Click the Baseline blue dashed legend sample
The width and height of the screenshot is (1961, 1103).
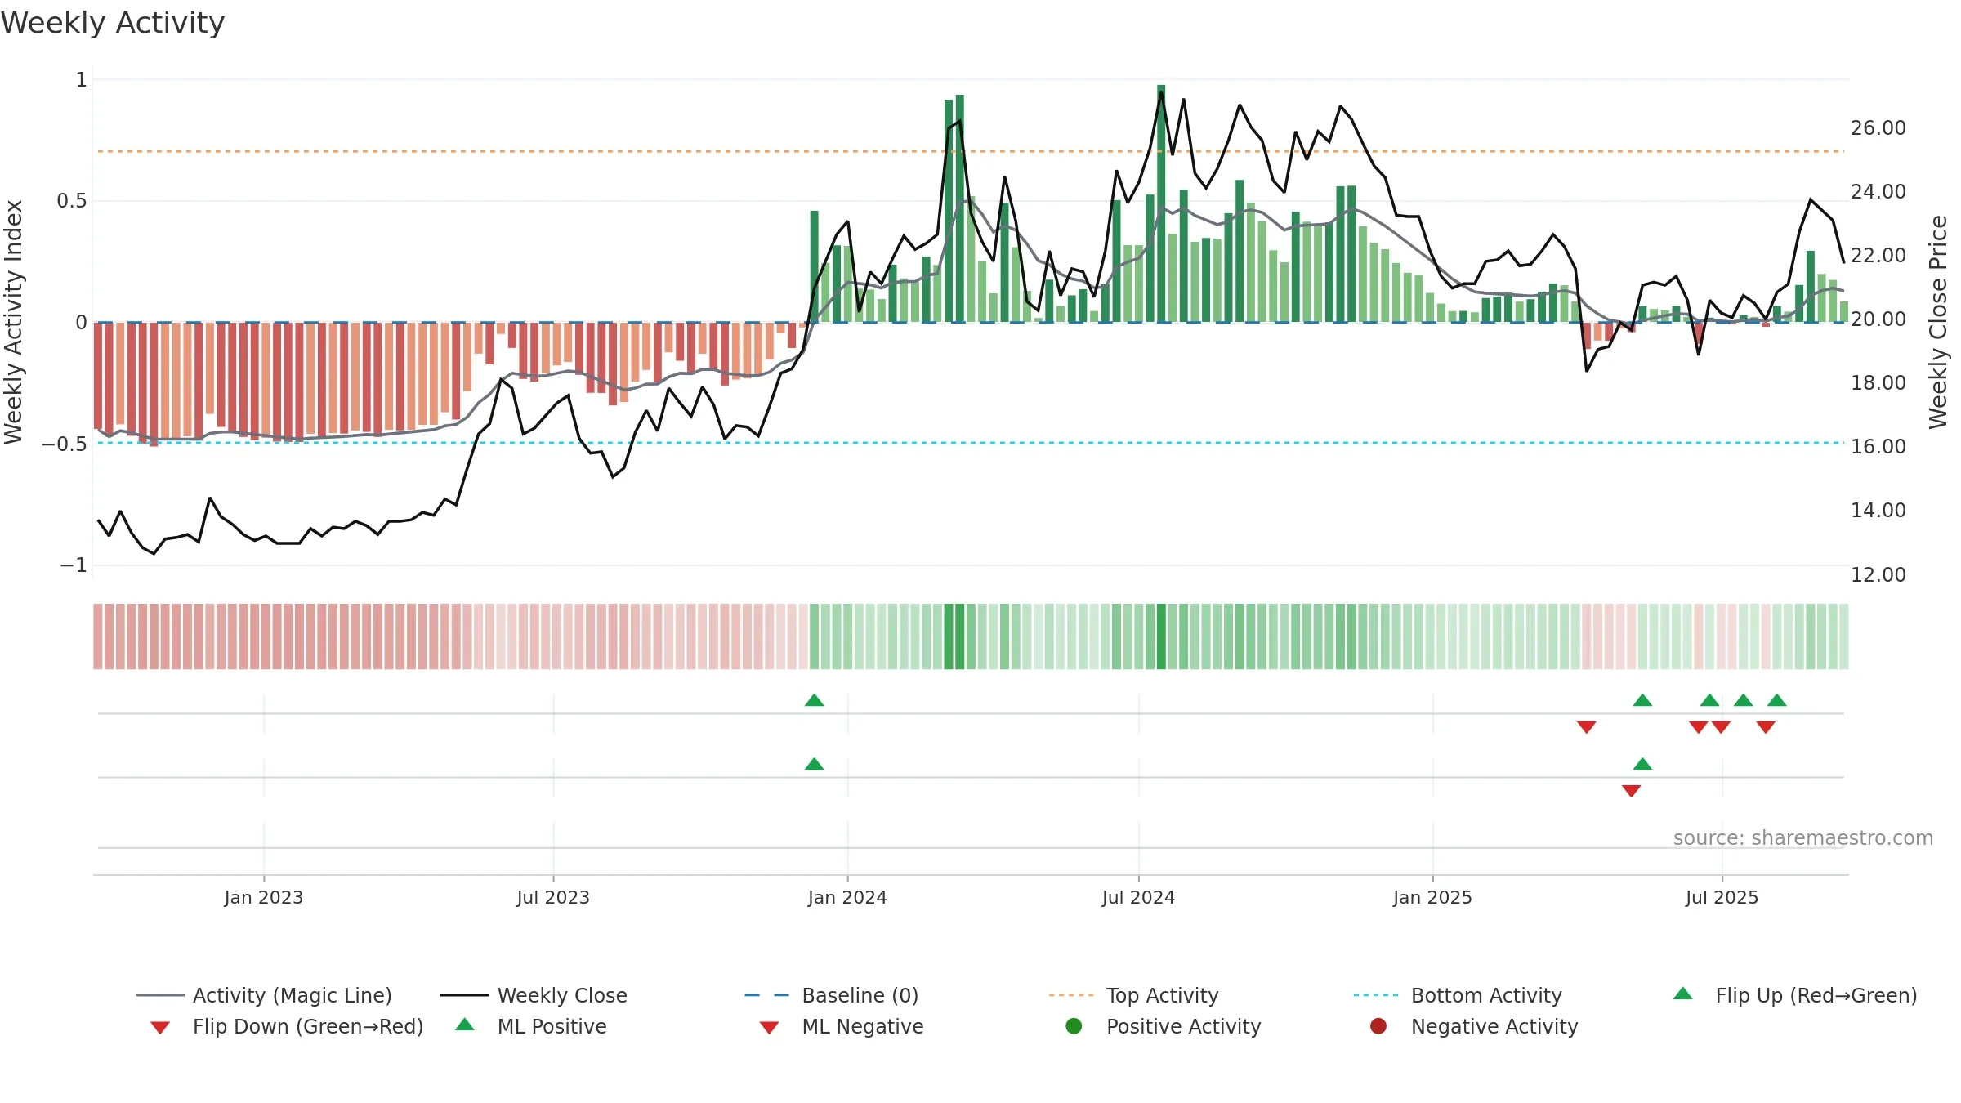tap(767, 995)
